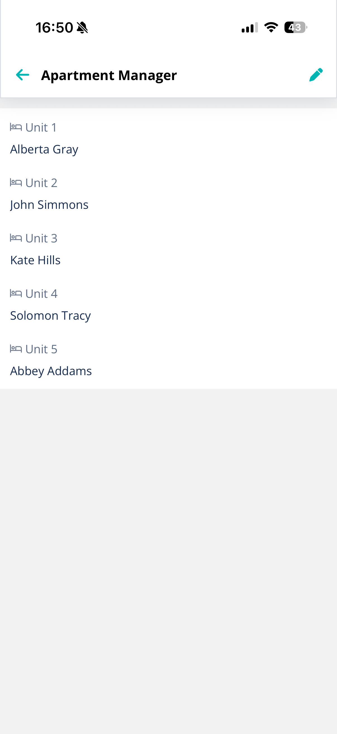Screen dimensions: 337x734
Task: Tap the Unit 5 label
Action: [x=42, y=349]
